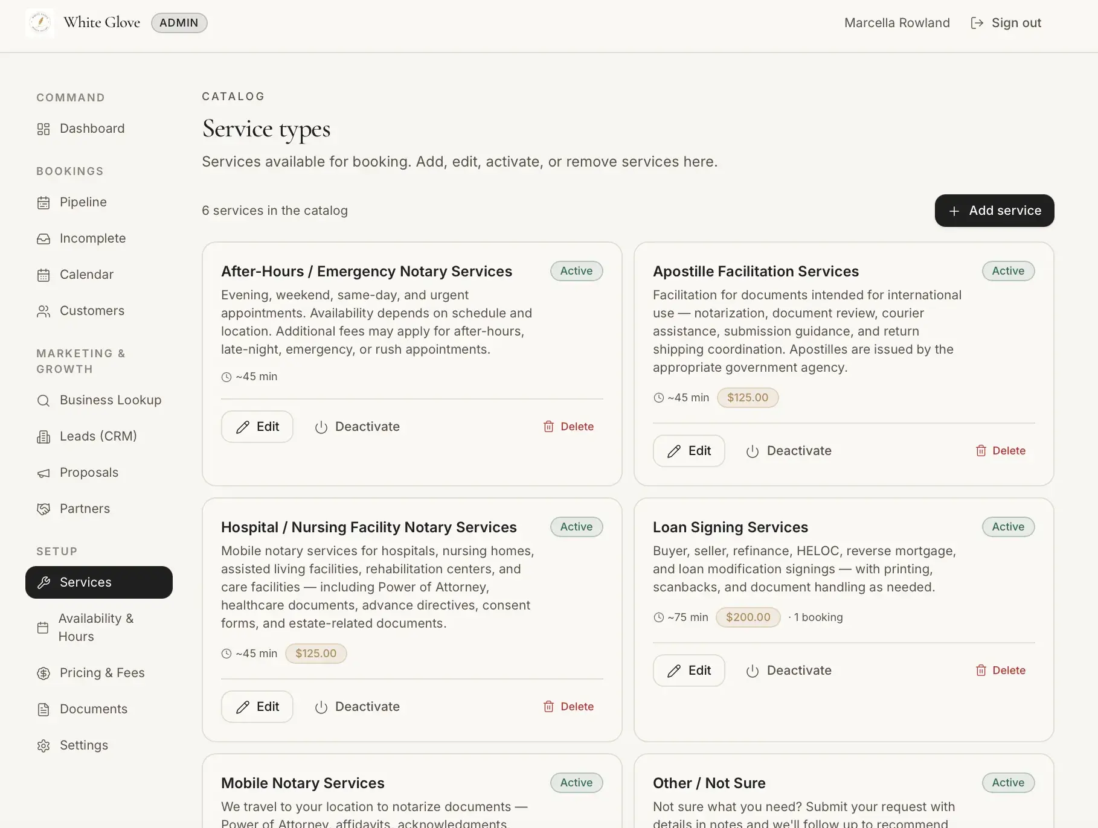1098x828 pixels.
Task: Click Active badge on Mobile Notary Services
Action: pyautogui.click(x=576, y=783)
